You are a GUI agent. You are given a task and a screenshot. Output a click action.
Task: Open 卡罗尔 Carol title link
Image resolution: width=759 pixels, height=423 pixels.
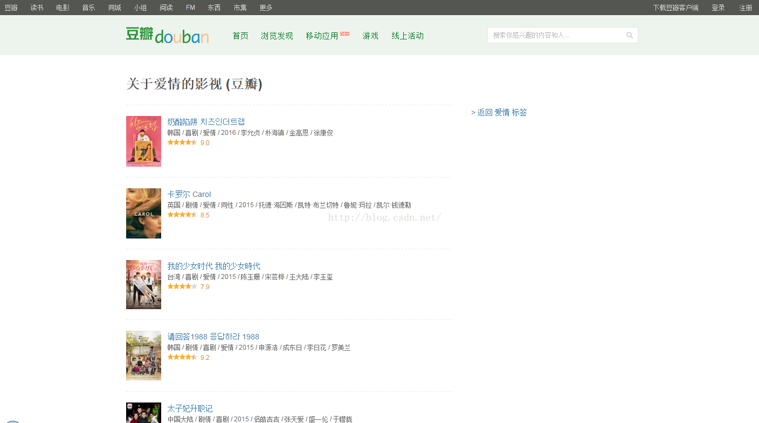pyautogui.click(x=189, y=194)
